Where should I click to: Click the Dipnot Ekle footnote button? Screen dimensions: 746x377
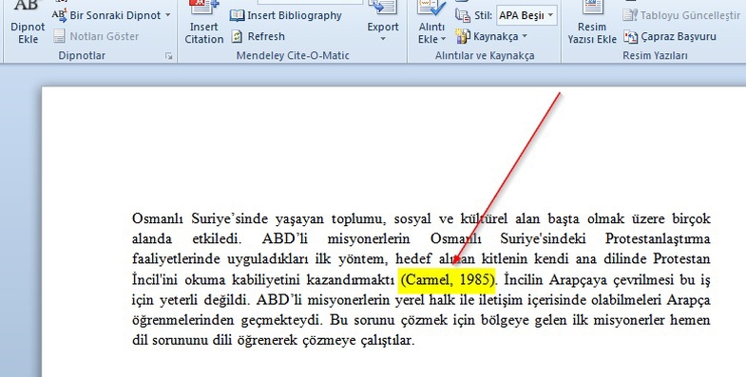[x=28, y=23]
